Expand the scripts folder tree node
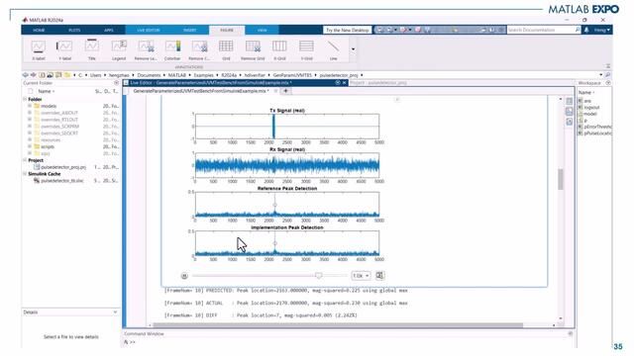Screen dimensions: 634x356 click(30, 146)
